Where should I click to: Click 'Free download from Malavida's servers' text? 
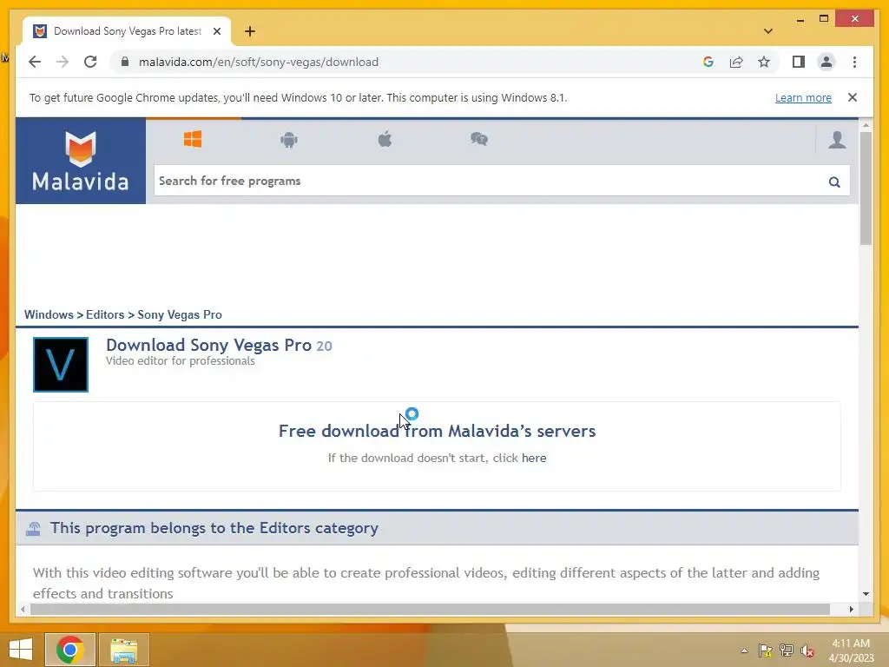point(438,431)
